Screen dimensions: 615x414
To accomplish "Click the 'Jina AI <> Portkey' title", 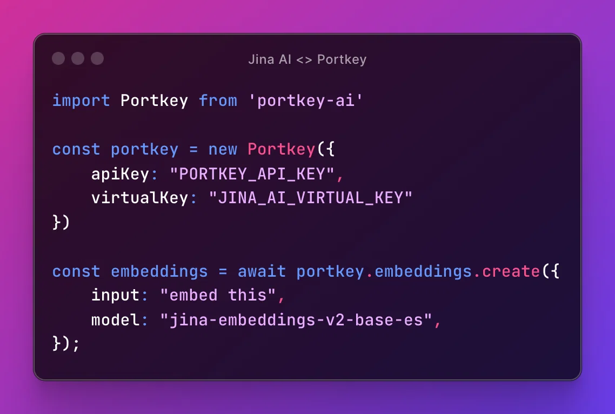I will click(307, 59).
